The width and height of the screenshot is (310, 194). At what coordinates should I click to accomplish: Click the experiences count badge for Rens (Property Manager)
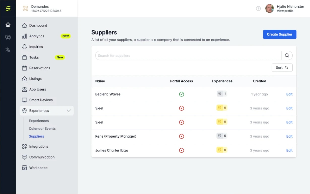point(222,136)
